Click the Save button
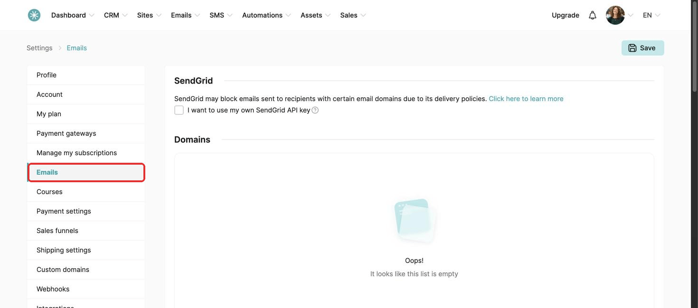 642,48
